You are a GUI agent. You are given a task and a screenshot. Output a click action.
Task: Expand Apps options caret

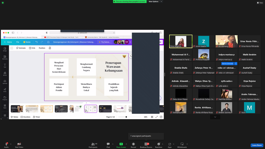[173, 144]
